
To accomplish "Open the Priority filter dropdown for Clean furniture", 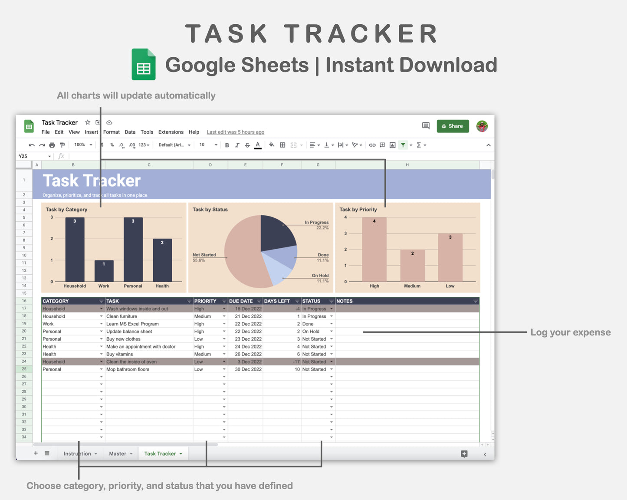I will pyautogui.click(x=224, y=316).
